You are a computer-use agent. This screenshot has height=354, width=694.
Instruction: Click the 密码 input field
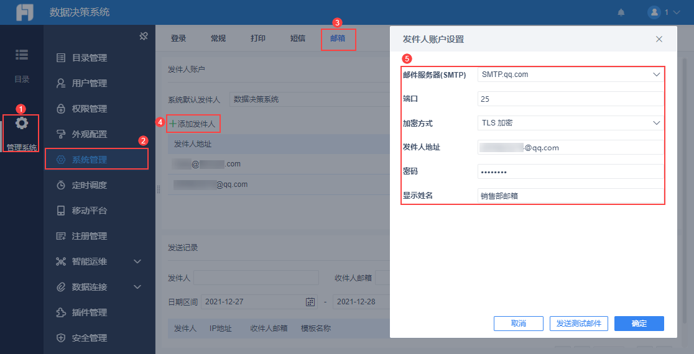(x=570, y=171)
